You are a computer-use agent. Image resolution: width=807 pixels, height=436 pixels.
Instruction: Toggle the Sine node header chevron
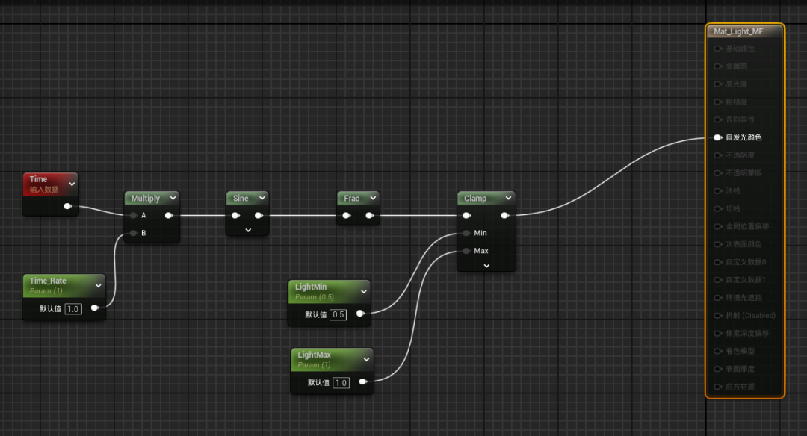pyautogui.click(x=262, y=198)
